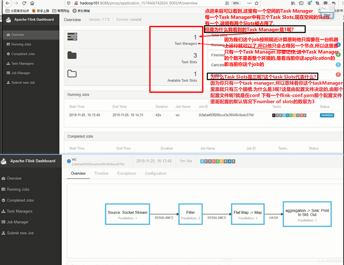Click the Version: 1.7.2 label
The image size is (344, 265).
(99, 20)
